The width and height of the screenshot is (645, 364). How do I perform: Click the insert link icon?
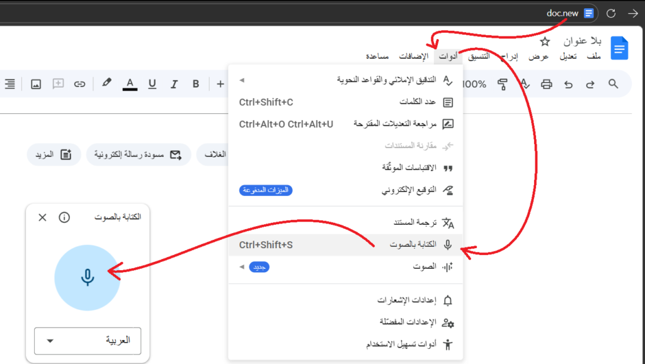point(79,84)
